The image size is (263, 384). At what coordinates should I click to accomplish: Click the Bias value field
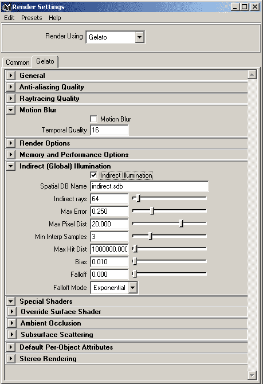coord(109,261)
